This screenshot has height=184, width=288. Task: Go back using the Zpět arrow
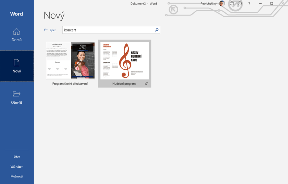pyautogui.click(x=49, y=30)
